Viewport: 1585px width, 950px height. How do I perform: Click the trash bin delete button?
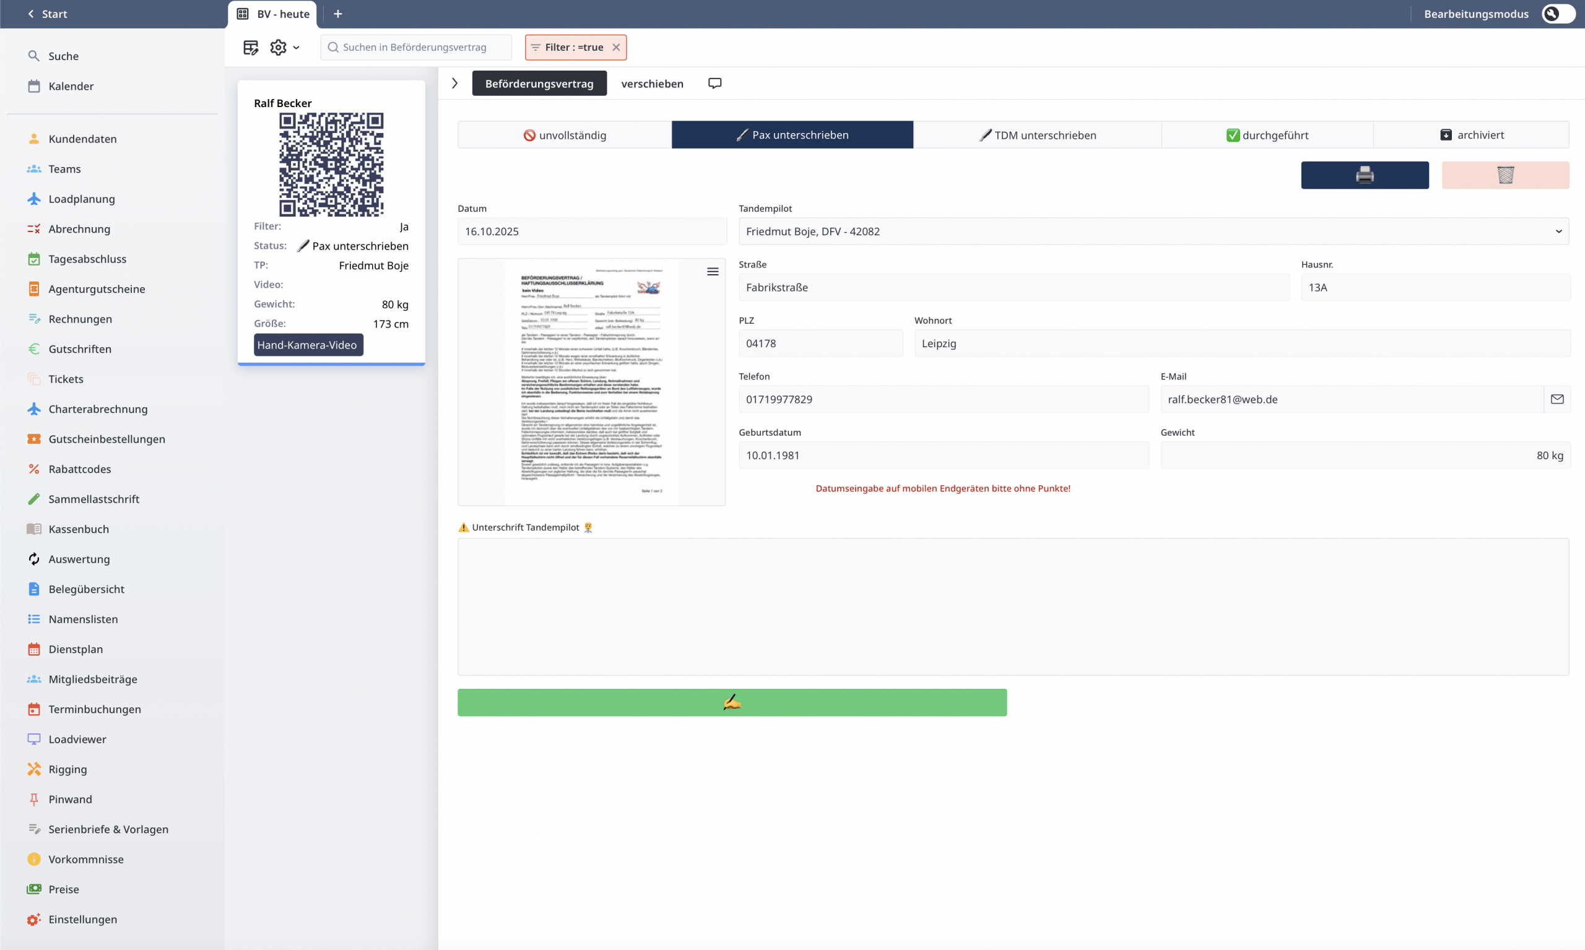coord(1505,175)
